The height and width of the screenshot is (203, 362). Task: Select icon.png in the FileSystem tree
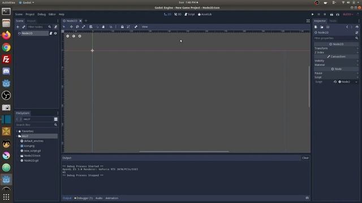coord(29,146)
